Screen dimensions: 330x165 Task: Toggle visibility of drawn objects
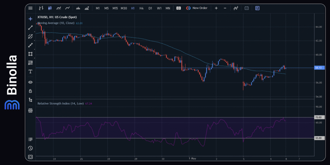point(30,82)
